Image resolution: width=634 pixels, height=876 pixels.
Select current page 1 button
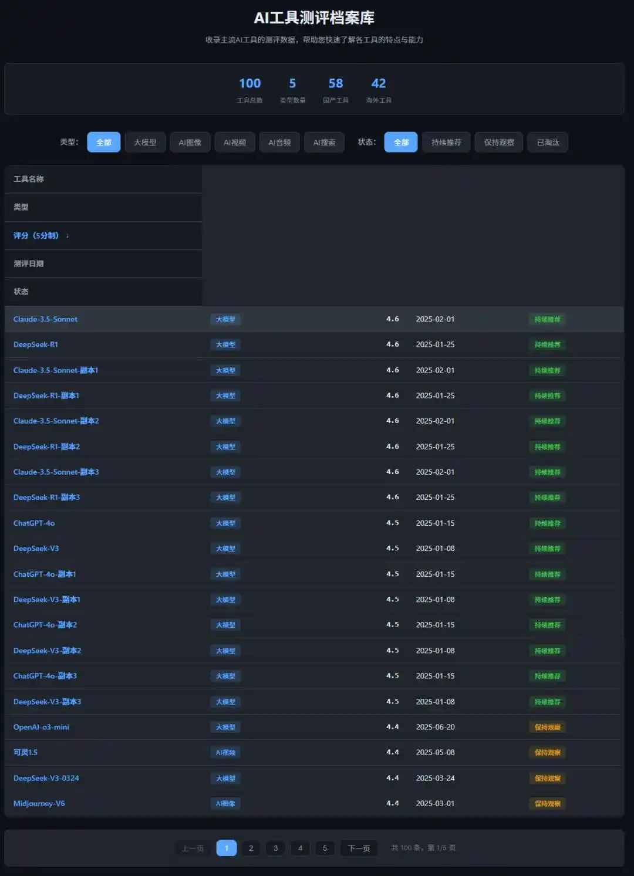(x=227, y=848)
